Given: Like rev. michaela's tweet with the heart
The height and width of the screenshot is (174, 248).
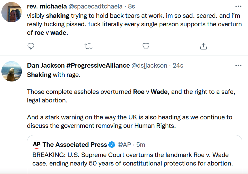Looking at the screenshot, I should [146, 46].
